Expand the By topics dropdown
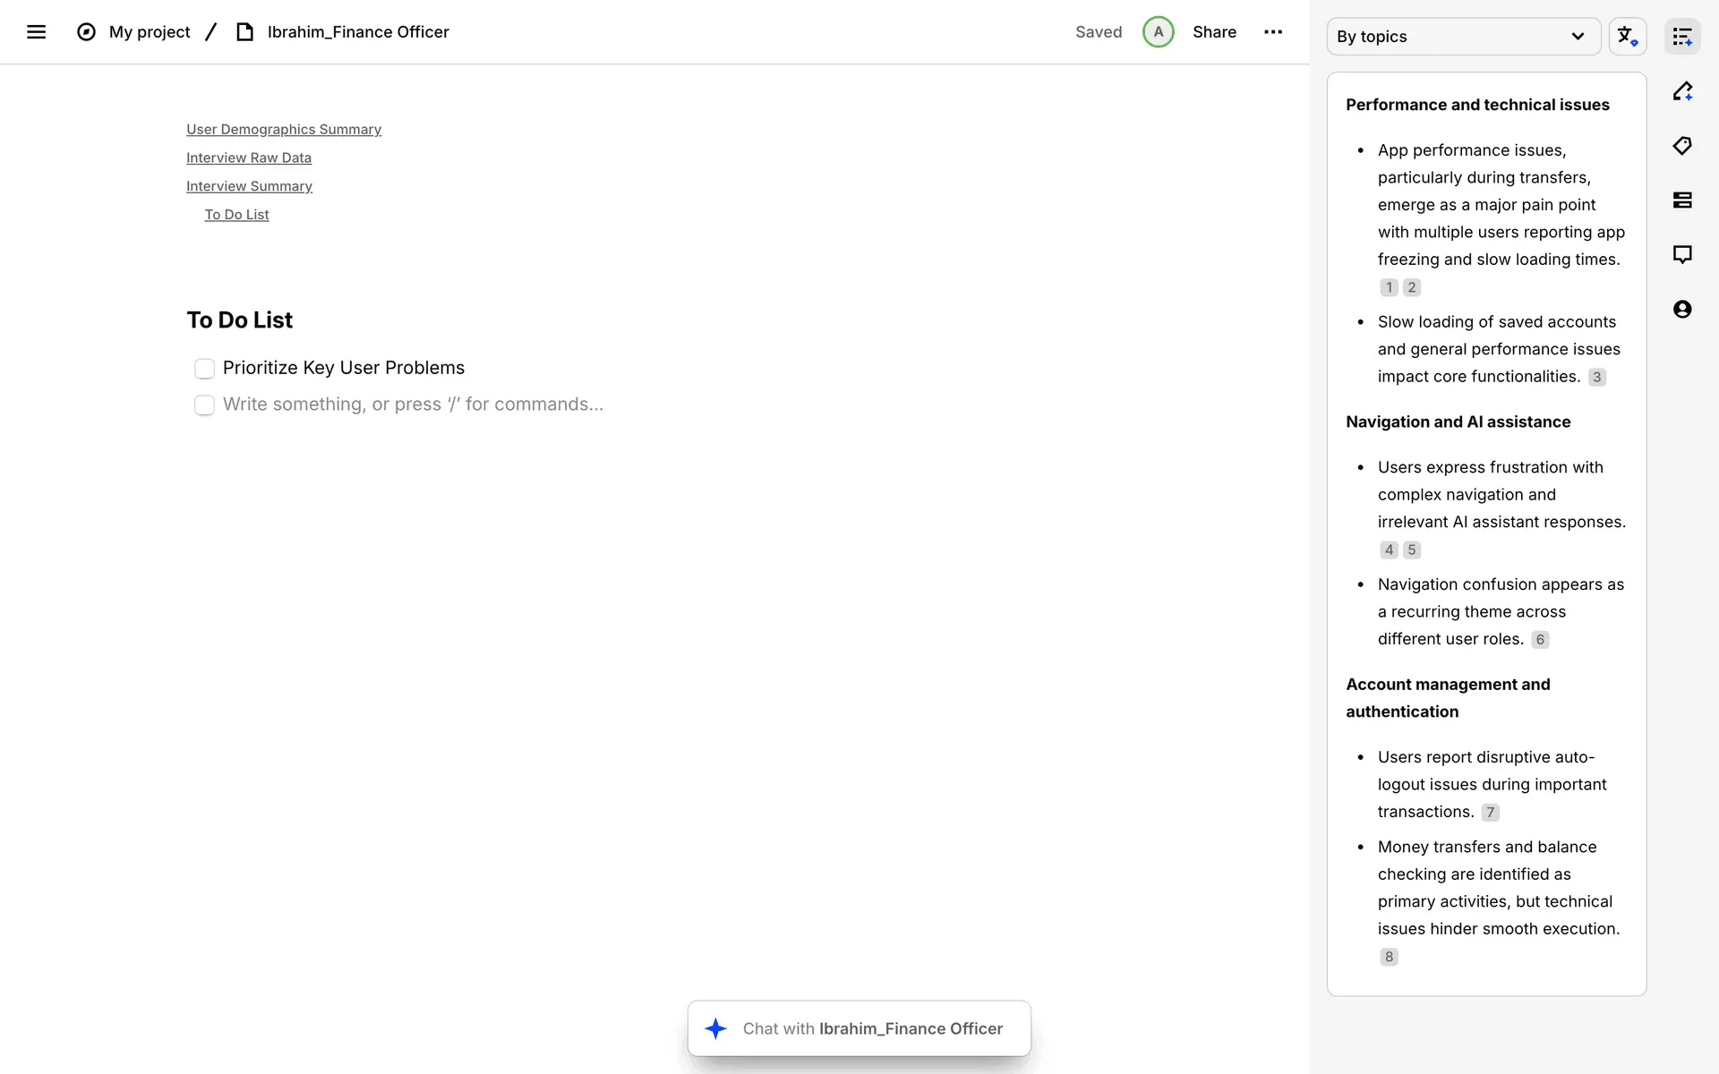The image size is (1719, 1074). tap(1463, 37)
